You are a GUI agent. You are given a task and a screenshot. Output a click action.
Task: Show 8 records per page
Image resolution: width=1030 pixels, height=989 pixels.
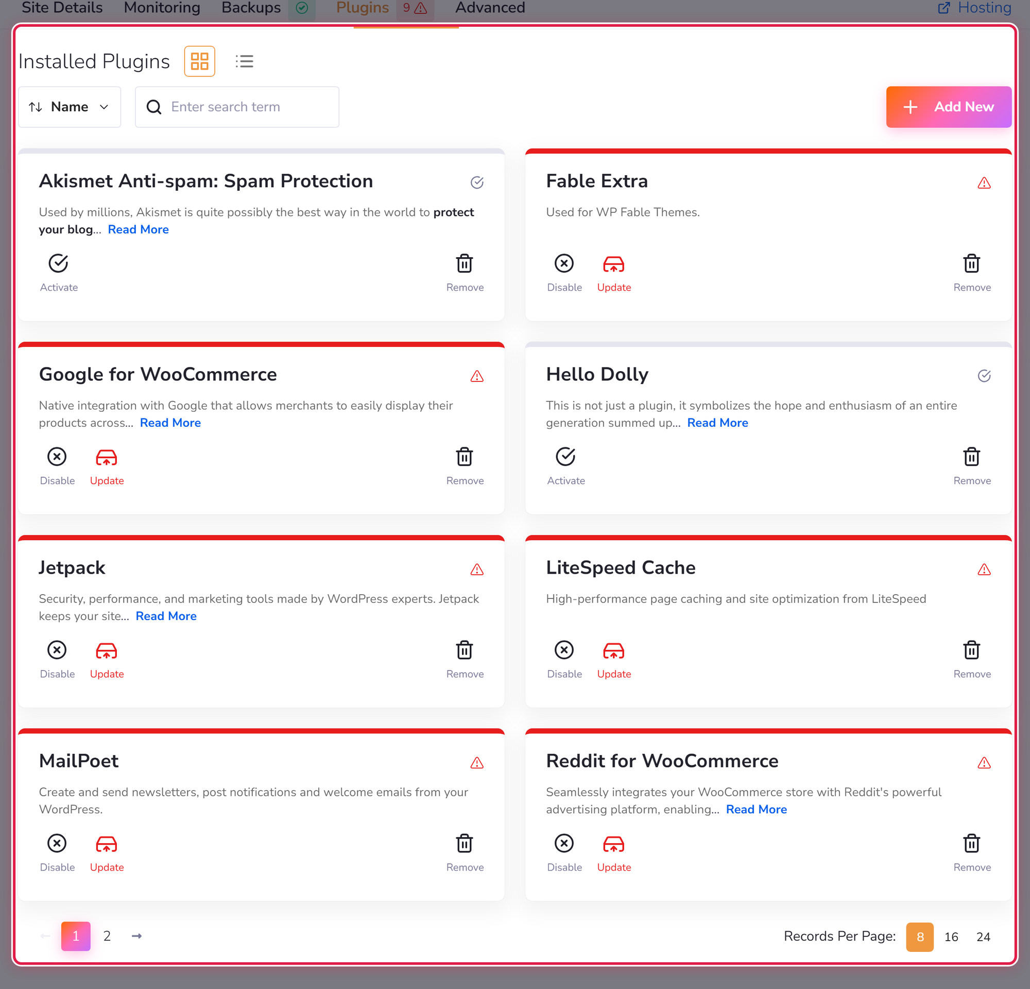point(920,936)
